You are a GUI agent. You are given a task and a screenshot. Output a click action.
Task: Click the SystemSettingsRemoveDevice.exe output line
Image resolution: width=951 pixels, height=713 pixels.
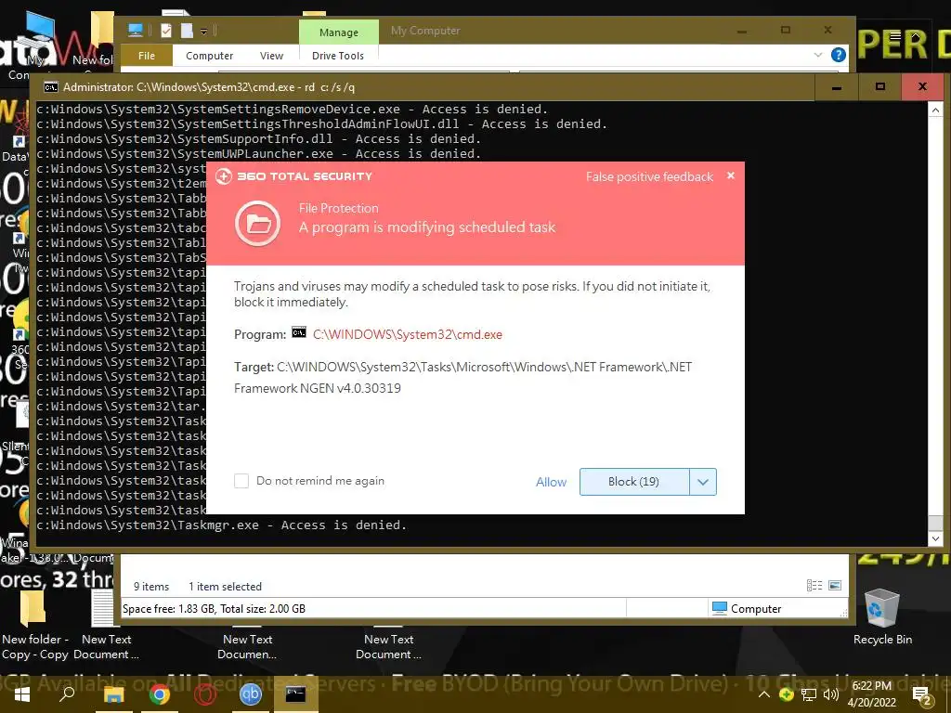[292, 110]
